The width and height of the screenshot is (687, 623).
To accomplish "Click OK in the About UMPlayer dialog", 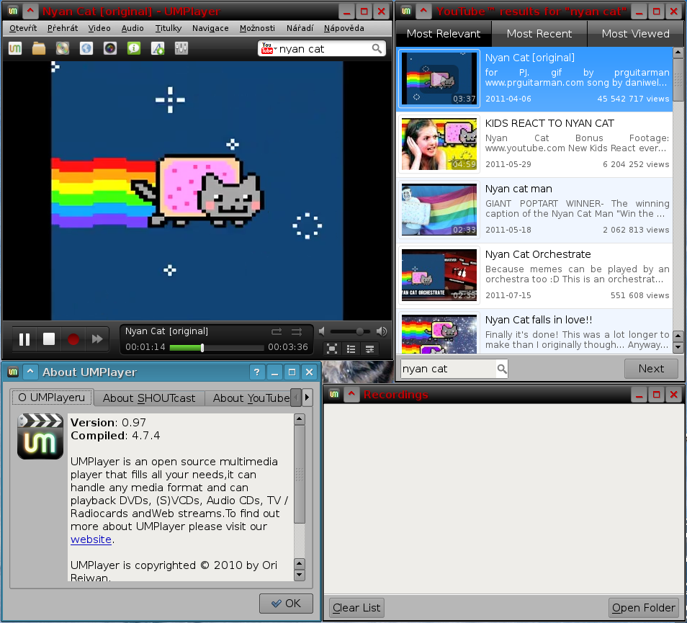I will [x=286, y=604].
